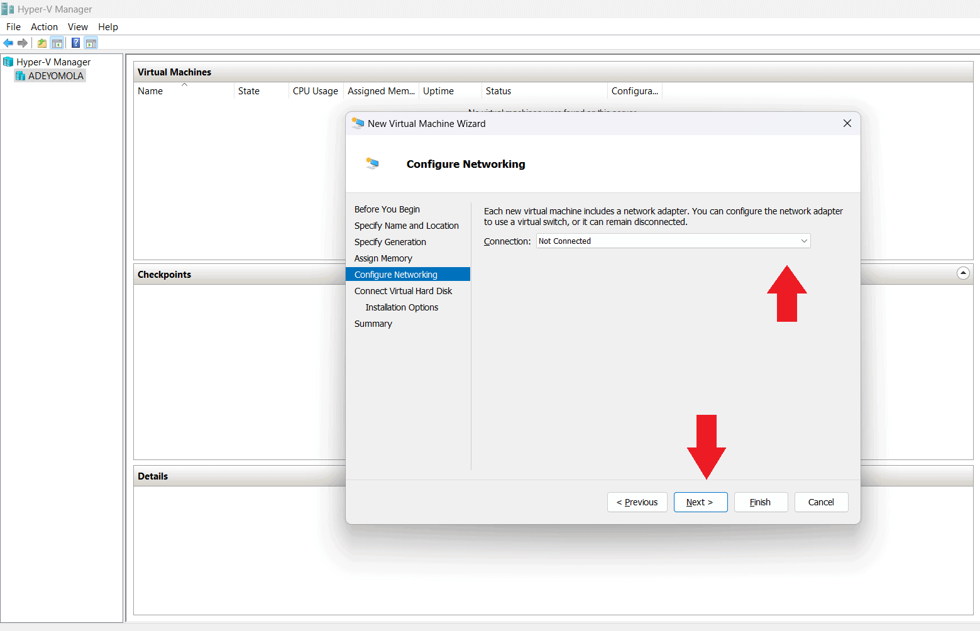The height and width of the screenshot is (631, 980).
Task: Cancel the New Virtual Machine Wizard
Action: click(822, 502)
